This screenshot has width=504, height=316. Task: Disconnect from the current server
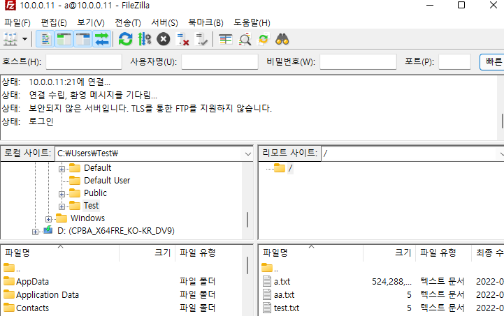coord(182,39)
